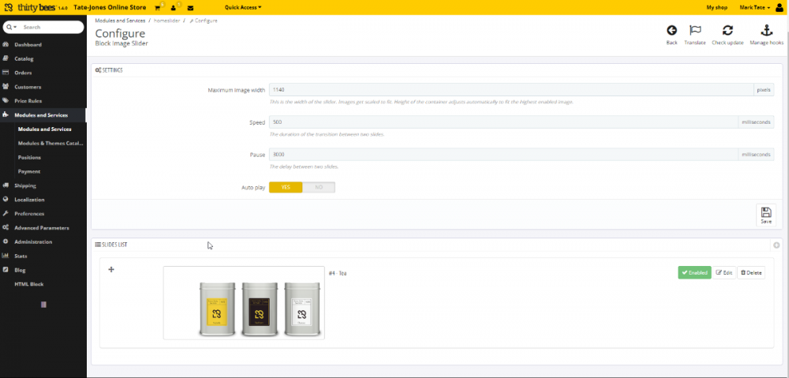The image size is (789, 378).
Task: Click the Tea slide thumbnail image
Action: pyautogui.click(x=244, y=302)
